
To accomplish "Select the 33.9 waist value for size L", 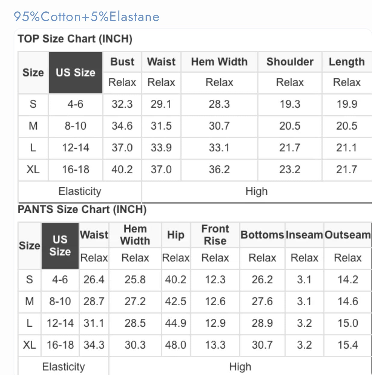I will [x=161, y=148].
